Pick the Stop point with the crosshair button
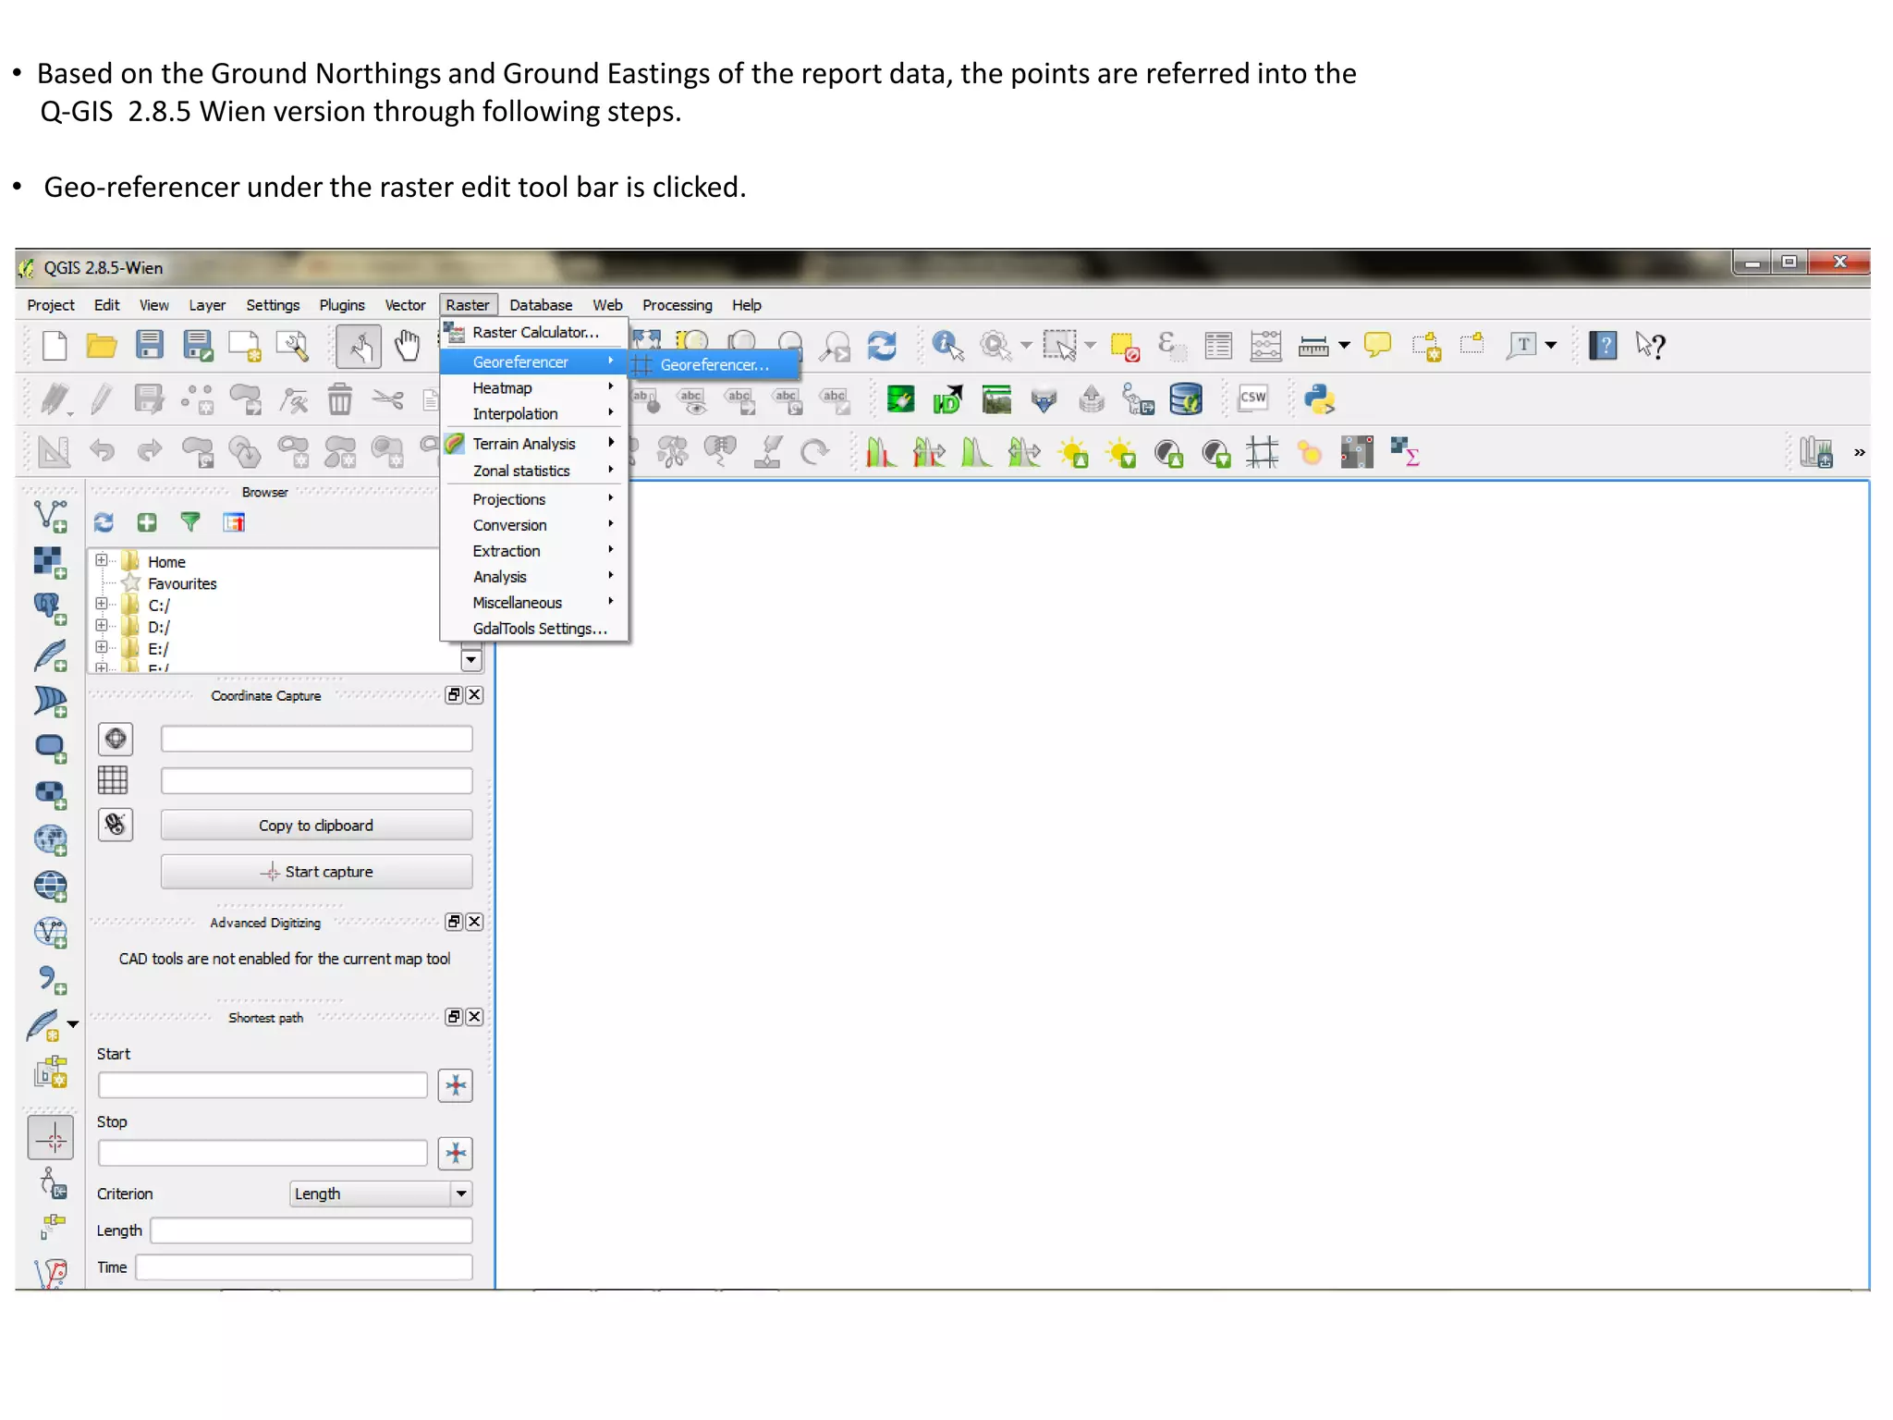 456,1153
